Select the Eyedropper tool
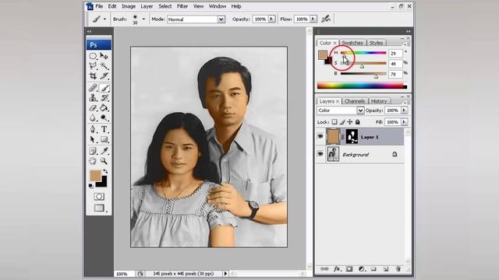The height and width of the screenshot is (280, 499). coord(104,151)
